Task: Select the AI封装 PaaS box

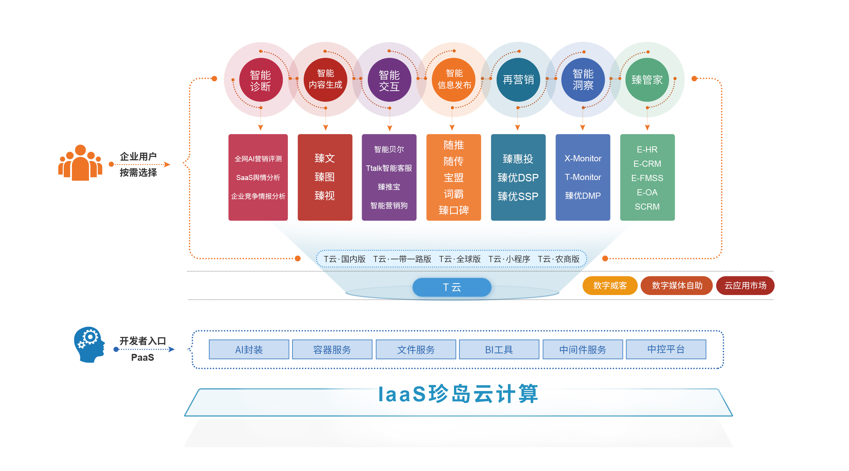Action: 249,350
